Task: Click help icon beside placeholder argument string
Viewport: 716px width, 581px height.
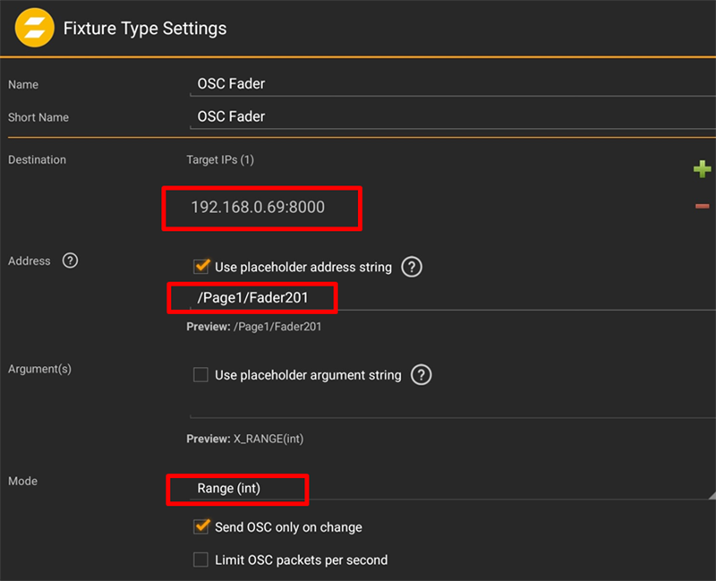Action: click(421, 375)
